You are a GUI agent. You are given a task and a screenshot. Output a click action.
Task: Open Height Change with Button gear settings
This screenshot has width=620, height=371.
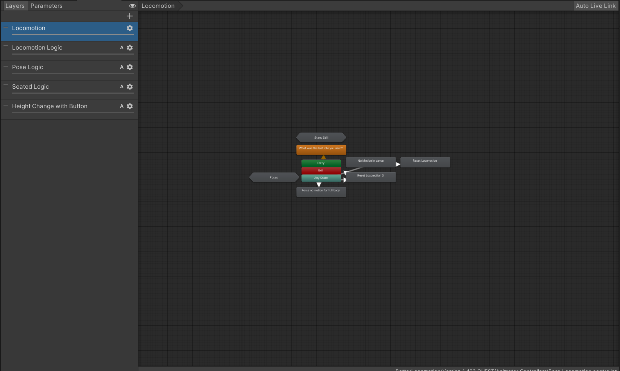pyautogui.click(x=130, y=106)
